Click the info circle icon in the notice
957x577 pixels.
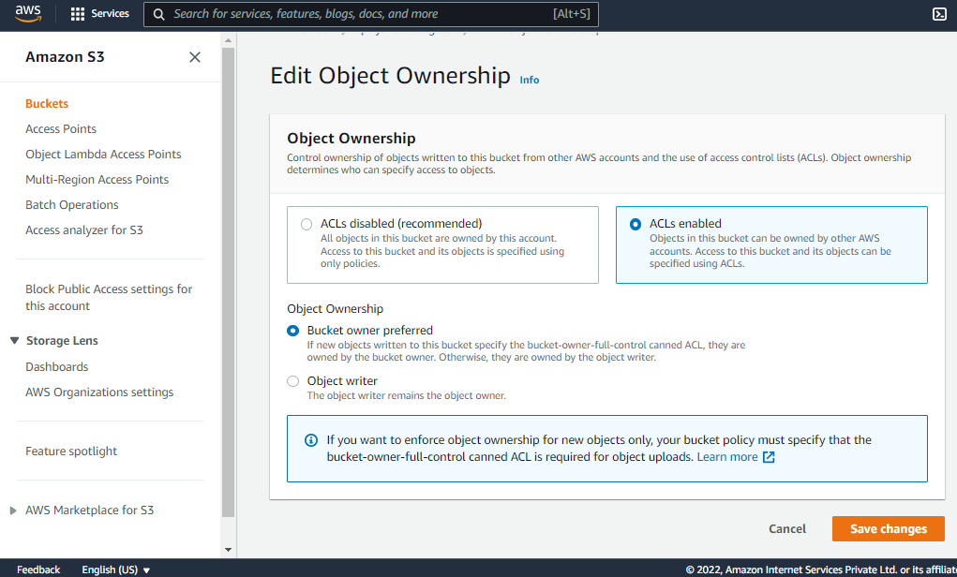(311, 440)
